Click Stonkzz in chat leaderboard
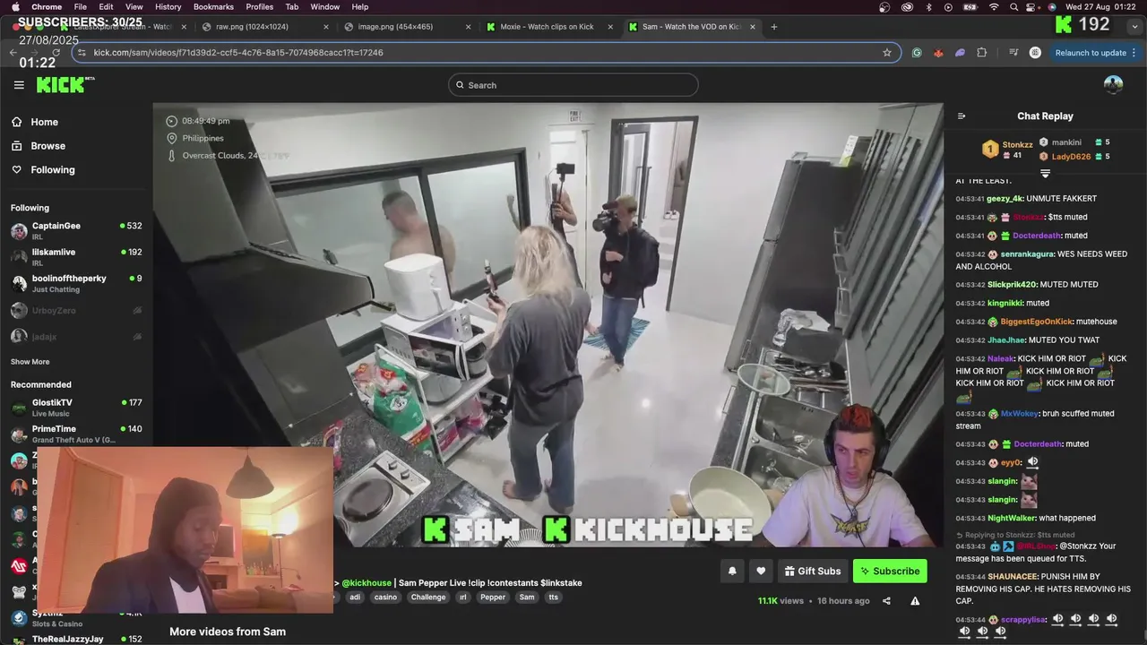The width and height of the screenshot is (1147, 645). click(1017, 144)
